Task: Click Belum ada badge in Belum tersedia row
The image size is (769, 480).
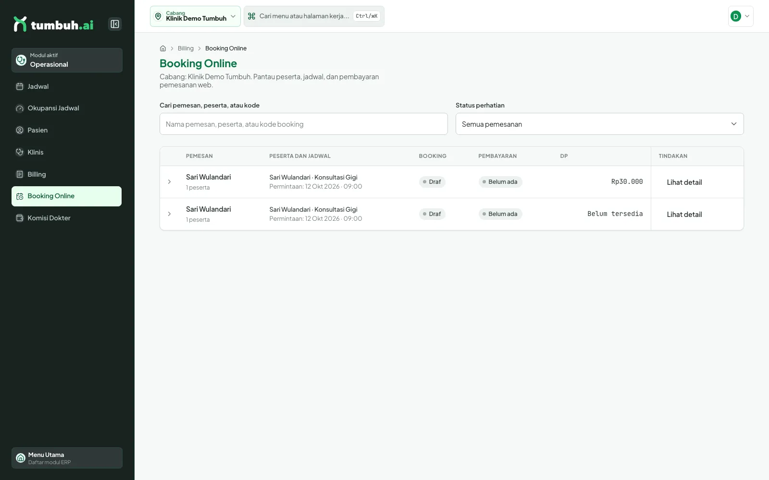Action: [500, 214]
